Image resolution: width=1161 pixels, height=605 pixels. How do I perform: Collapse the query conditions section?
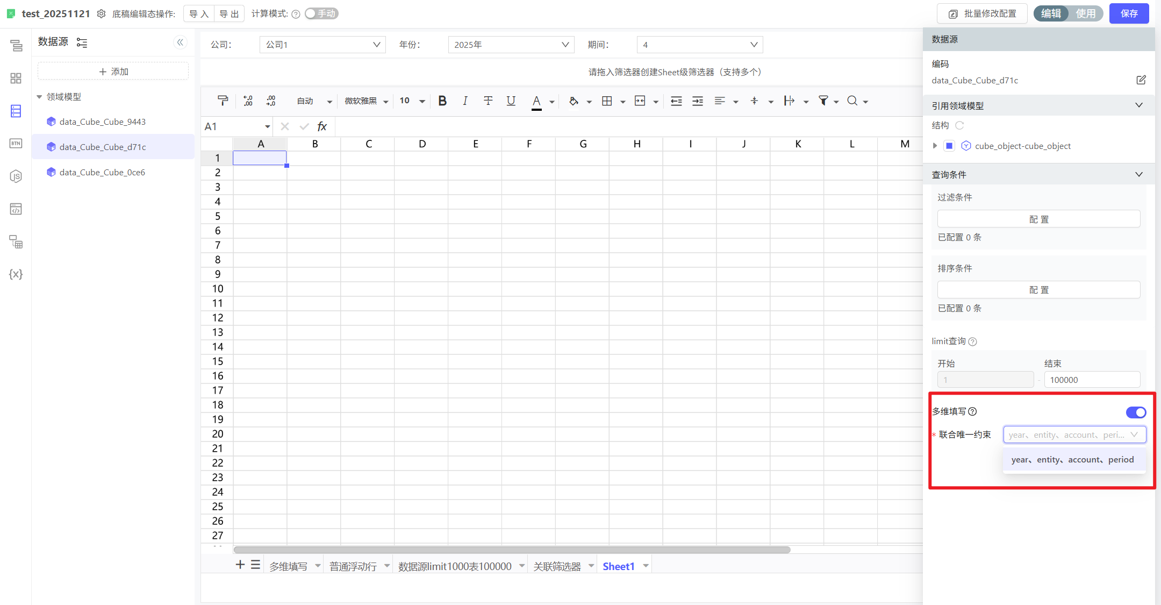click(1138, 174)
